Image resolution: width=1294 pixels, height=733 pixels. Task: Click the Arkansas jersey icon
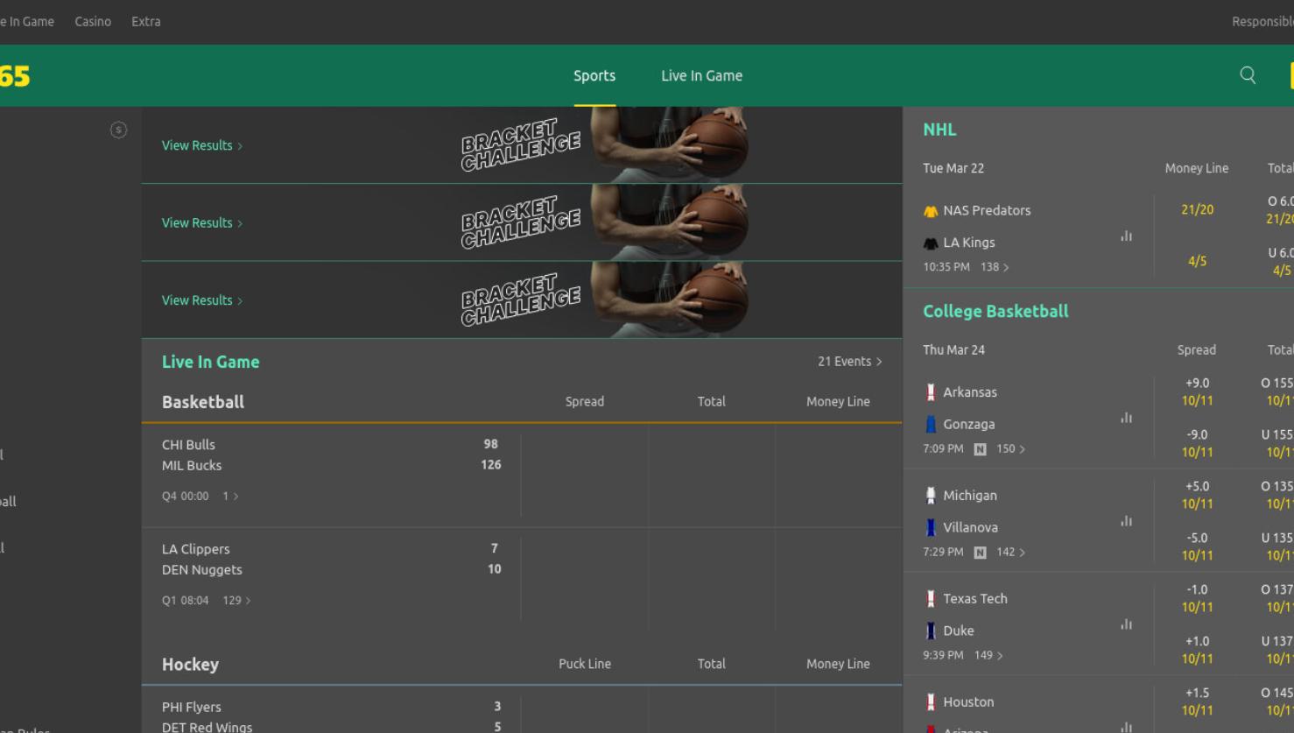click(931, 392)
